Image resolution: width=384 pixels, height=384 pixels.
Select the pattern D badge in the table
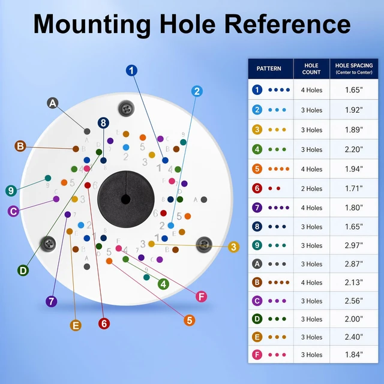point(257,319)
